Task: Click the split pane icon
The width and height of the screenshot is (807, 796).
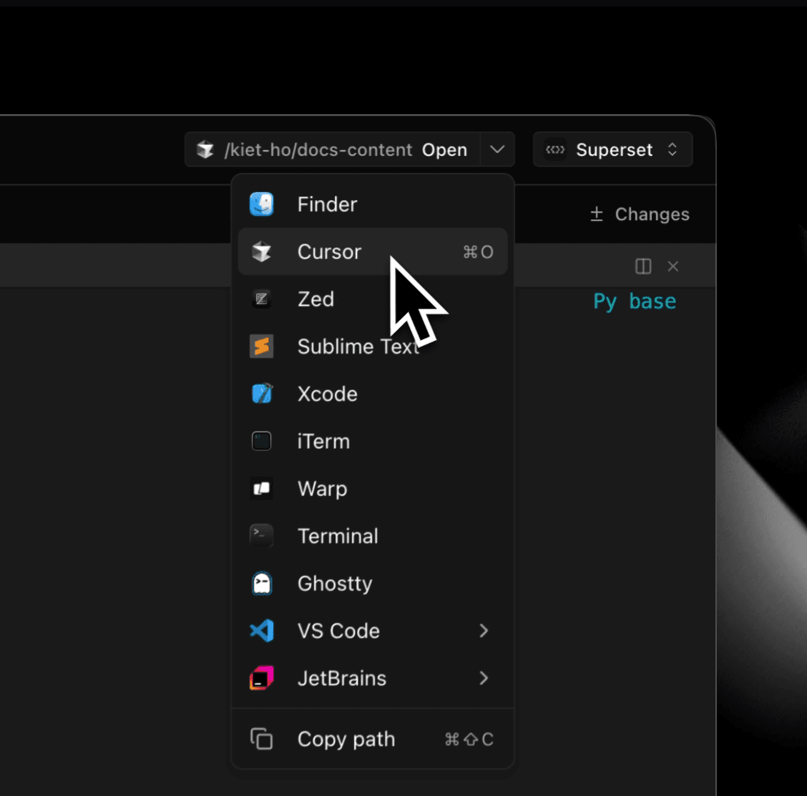Action: [643, 267]
